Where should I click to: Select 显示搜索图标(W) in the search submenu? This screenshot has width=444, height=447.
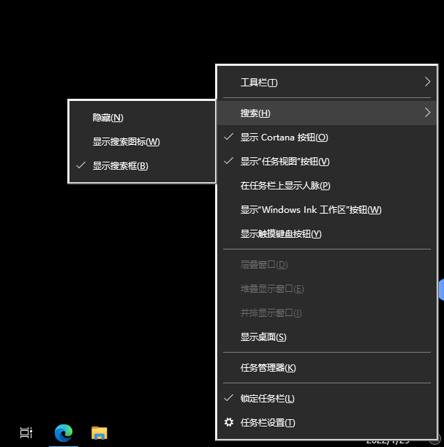click(142, 141)
